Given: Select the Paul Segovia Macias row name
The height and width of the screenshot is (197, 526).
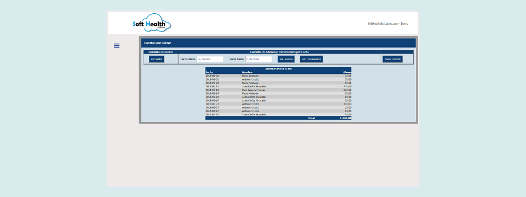Looking at the screenshot, I should 253,90.
